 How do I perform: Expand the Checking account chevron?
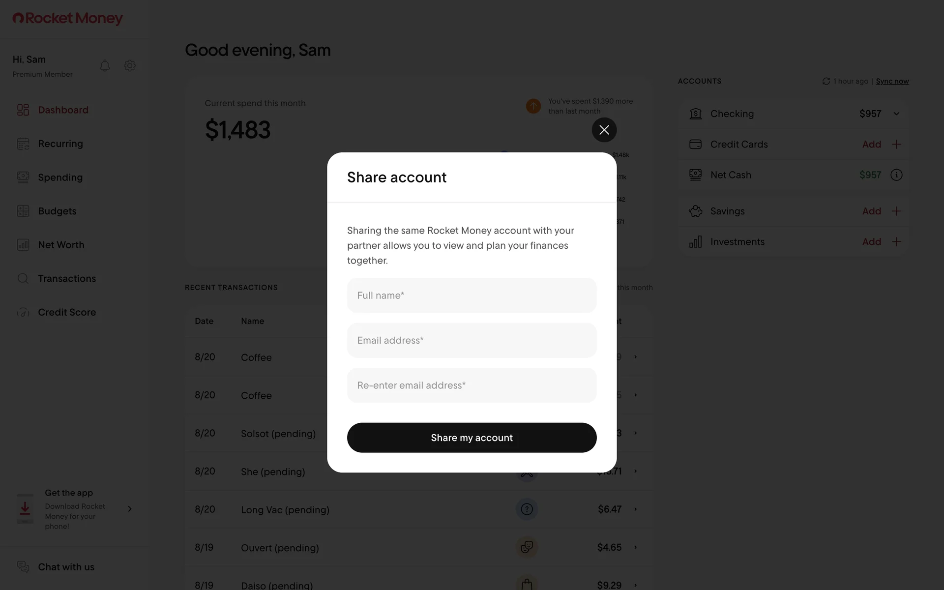[x=896, y=114]
